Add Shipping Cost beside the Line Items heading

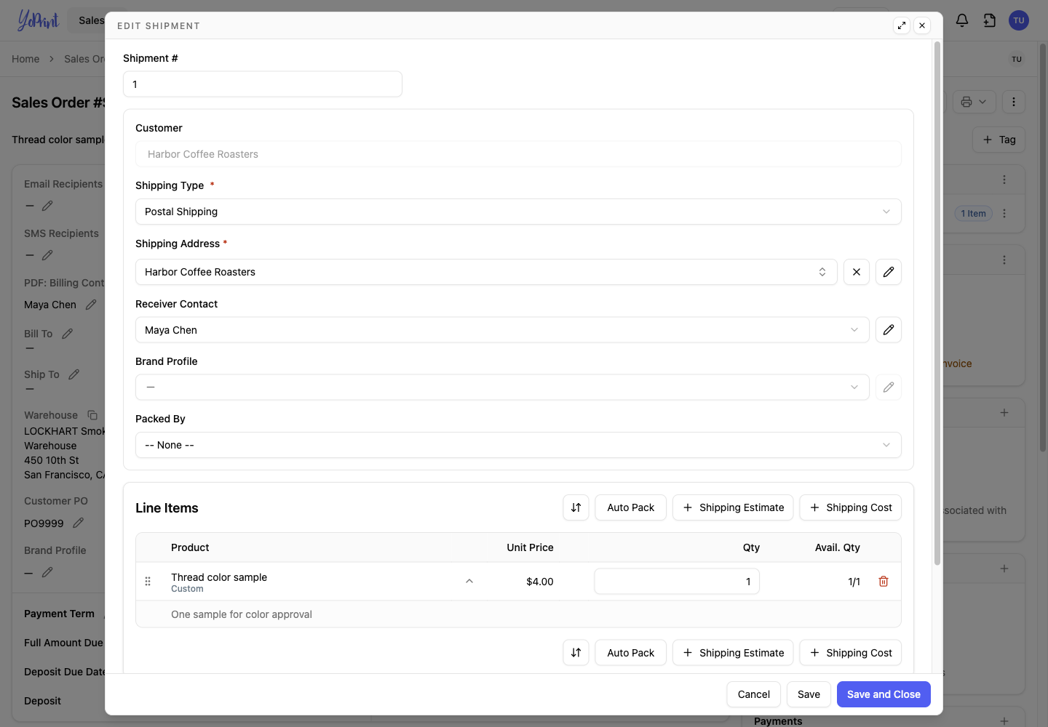[x=851, y=507]
